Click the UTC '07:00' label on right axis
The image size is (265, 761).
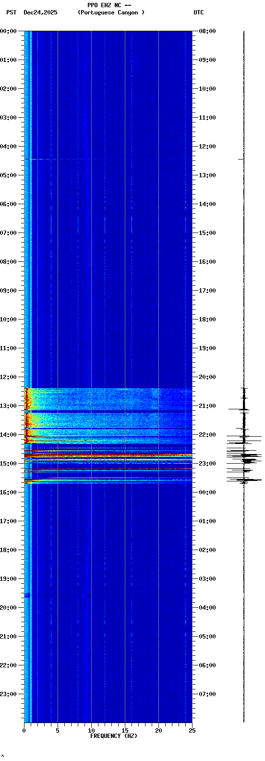pos(207,694)
